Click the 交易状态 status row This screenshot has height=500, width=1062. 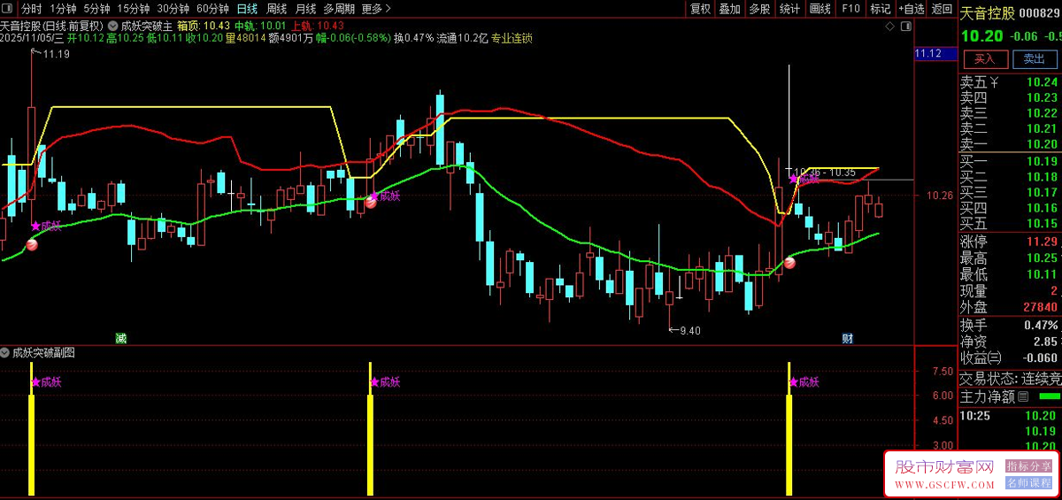click(x=1011, y=379)
